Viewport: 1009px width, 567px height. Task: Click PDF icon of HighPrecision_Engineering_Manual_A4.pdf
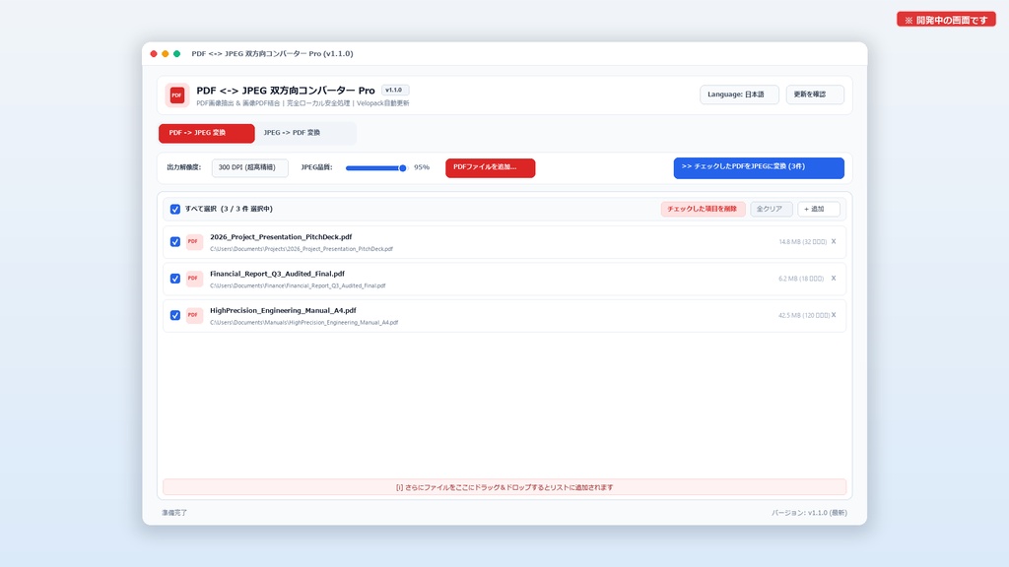(x=194, y=315)
